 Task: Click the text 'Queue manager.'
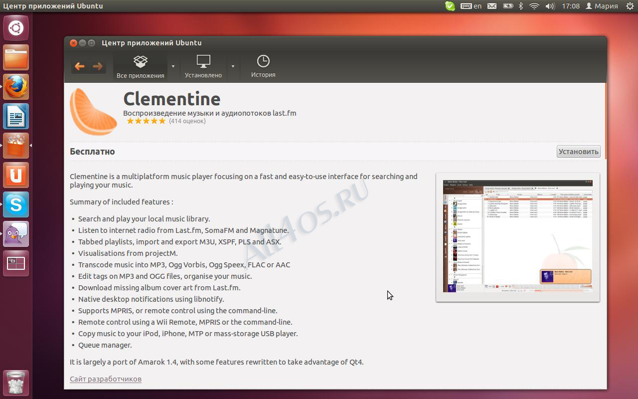pyautogui.click(x=105, y=345)
